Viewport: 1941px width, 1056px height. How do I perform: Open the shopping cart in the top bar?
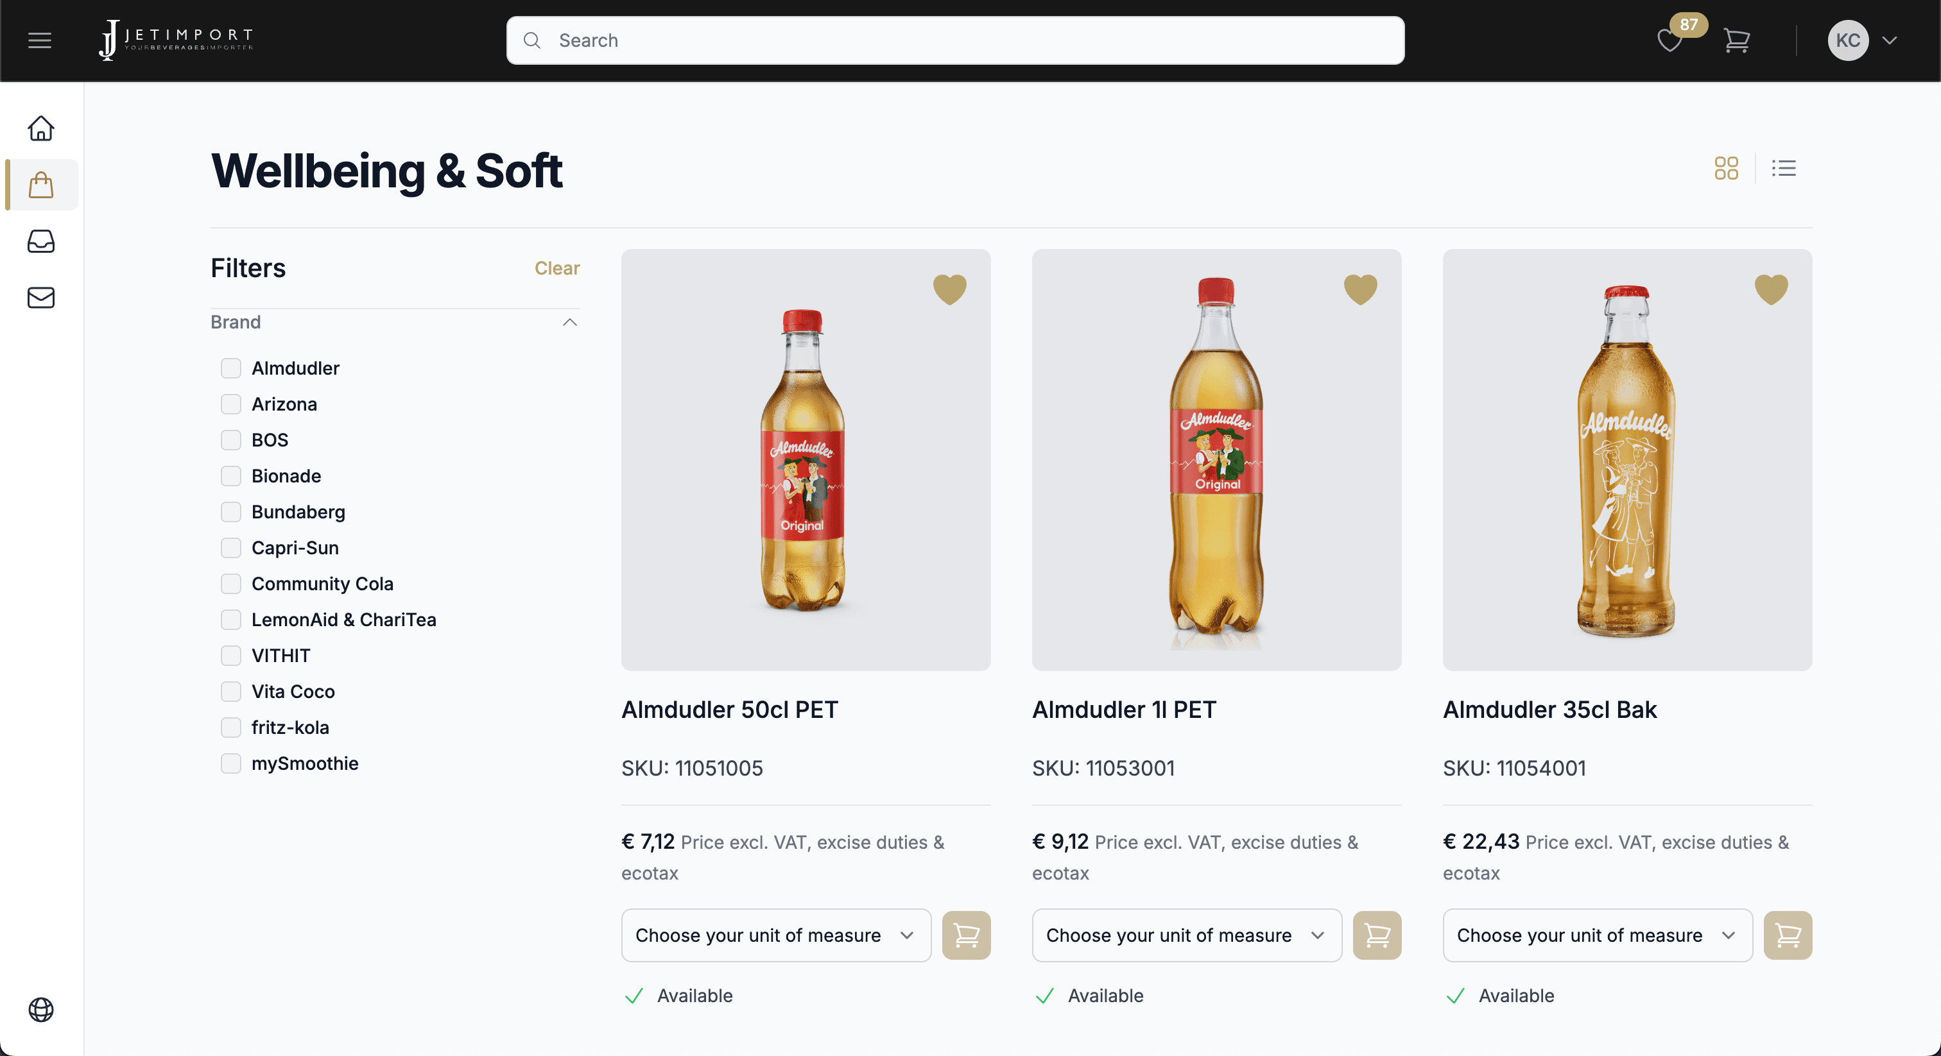[1736, 40]
